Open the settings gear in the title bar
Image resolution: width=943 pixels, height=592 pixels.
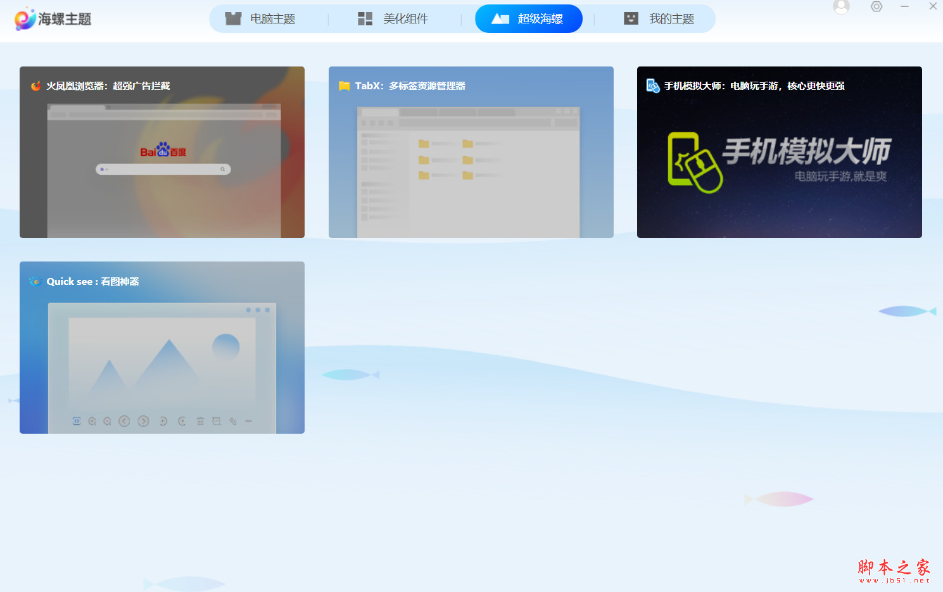pyautogui.click(x=876, y=6)
